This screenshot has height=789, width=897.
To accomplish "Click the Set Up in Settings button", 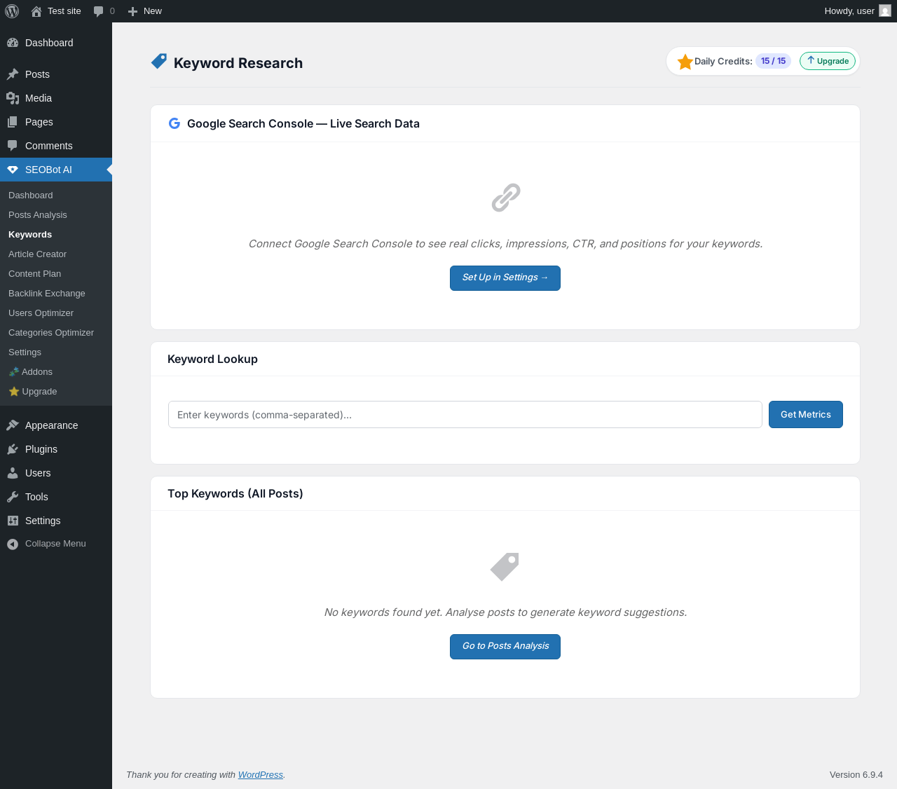I will 505,278.
